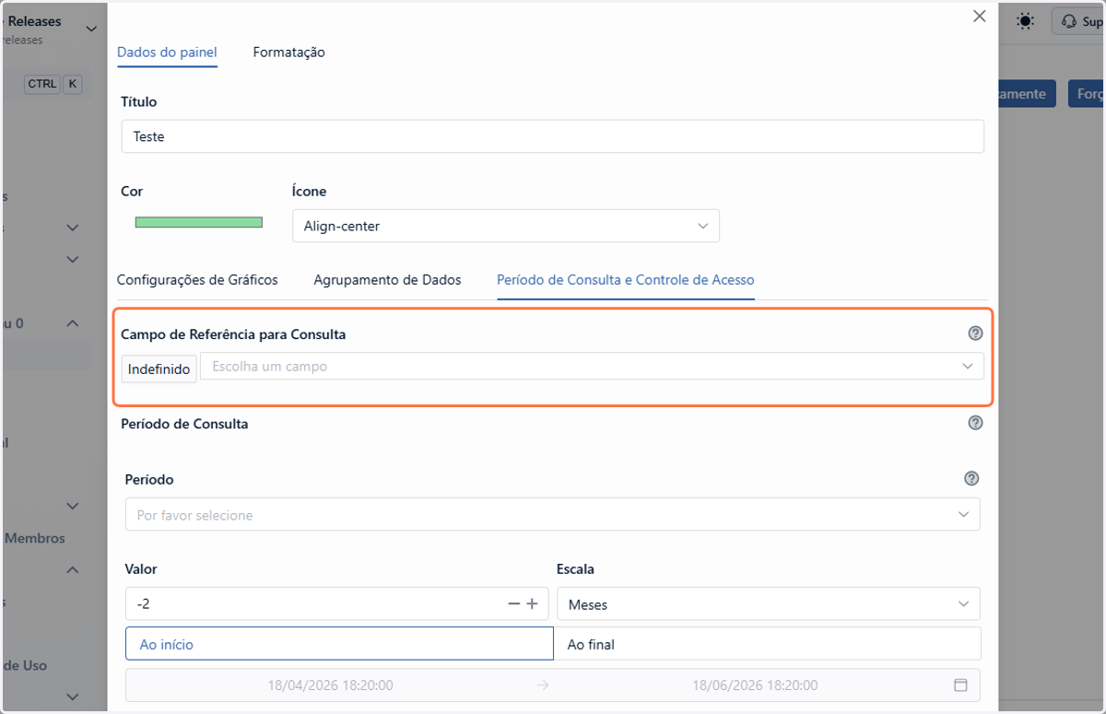The height and width of the screenshot is (714, 1106).
Task: Switch to Formatação tab
Action: pyautogui.click(x=288, y=53)
